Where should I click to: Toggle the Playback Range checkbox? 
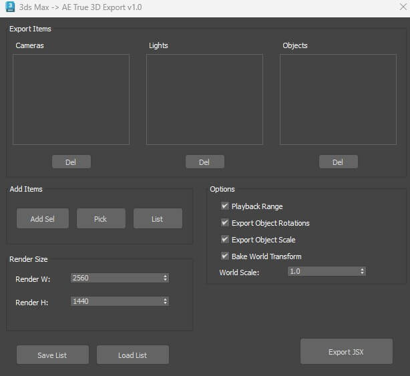coord(225,206)
